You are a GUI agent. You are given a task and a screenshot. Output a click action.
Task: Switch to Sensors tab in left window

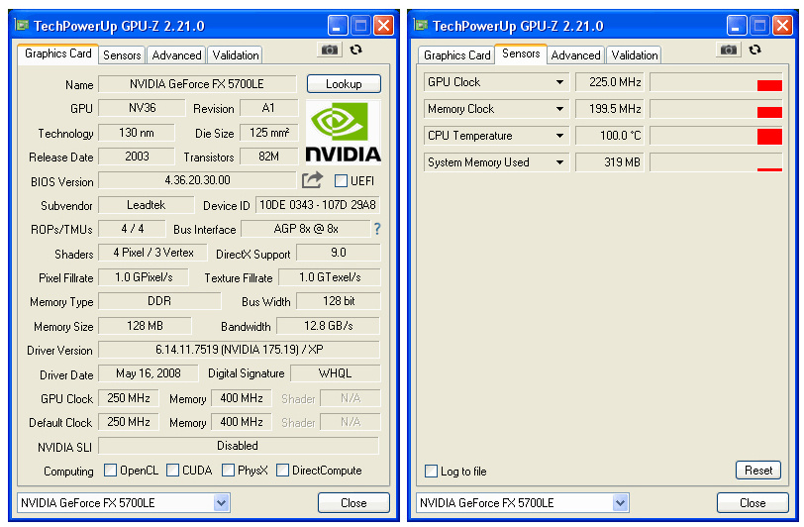[122, 54]
